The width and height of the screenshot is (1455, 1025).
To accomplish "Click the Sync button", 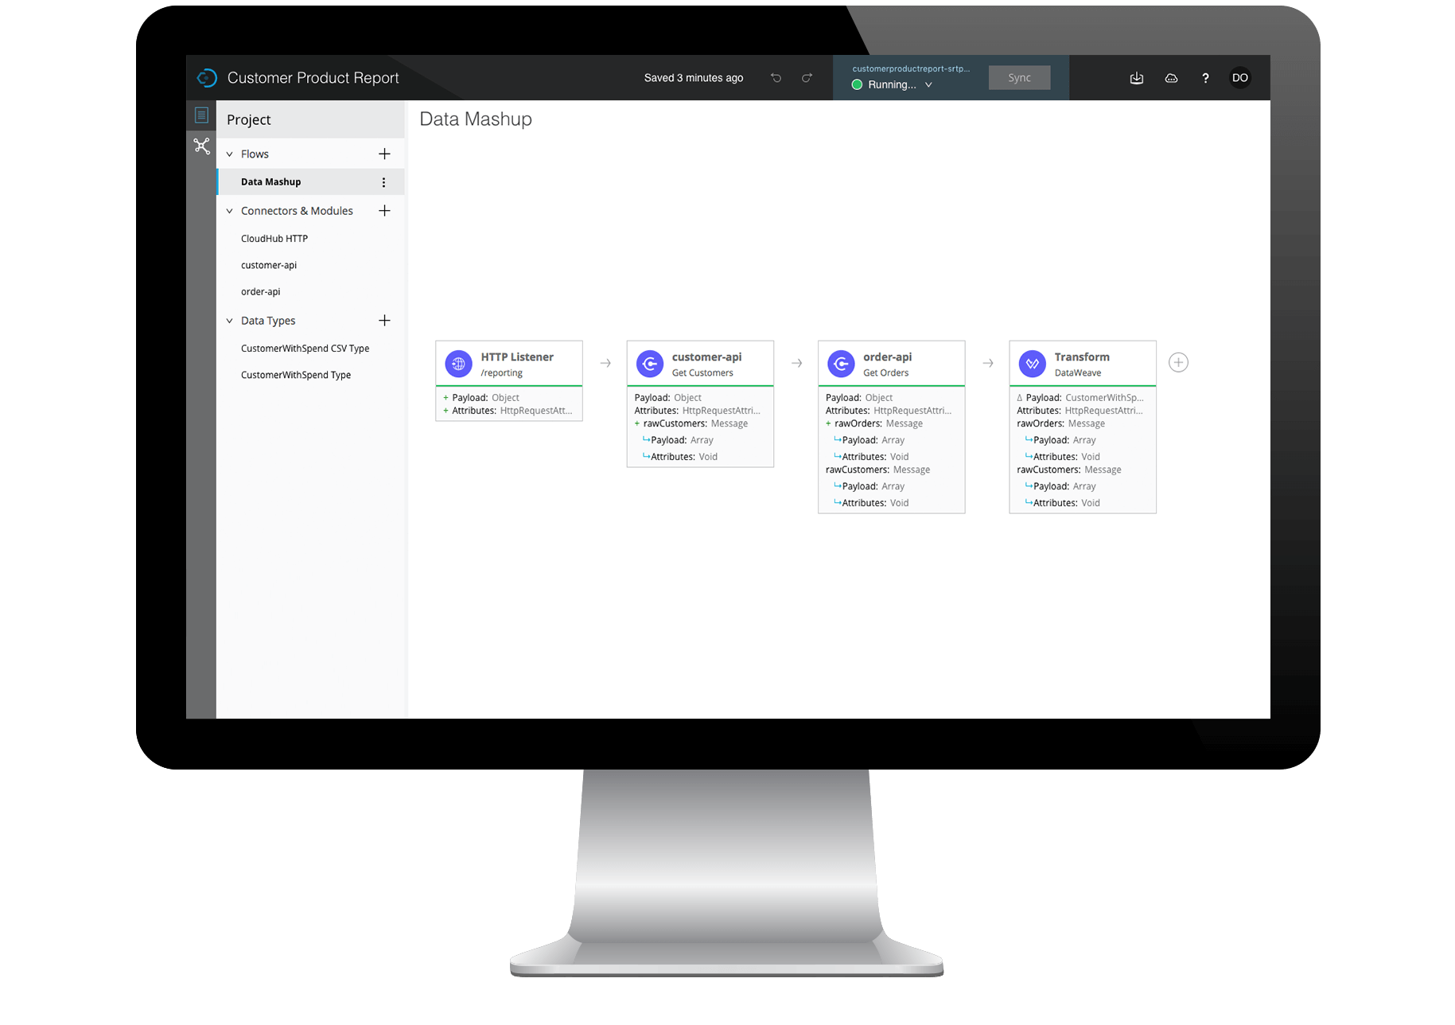I will 1019,78.
